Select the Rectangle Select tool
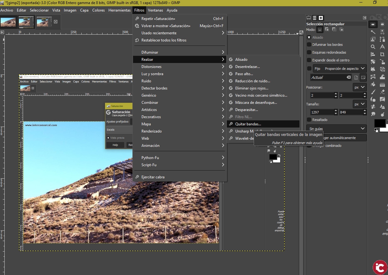388x275 pixels. [x=373, y=24]
